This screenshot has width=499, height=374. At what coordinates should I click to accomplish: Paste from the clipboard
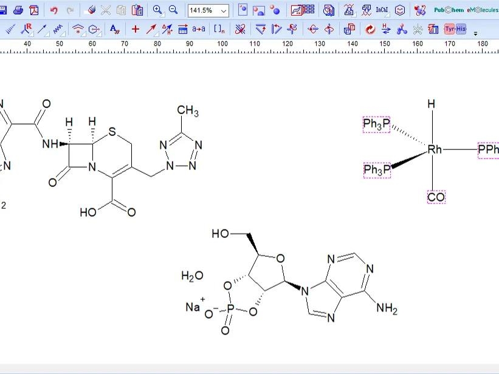[x=138, y=10]
